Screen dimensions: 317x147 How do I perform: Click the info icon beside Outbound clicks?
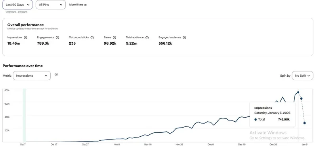pyautogui.click(x=92, y=38)
